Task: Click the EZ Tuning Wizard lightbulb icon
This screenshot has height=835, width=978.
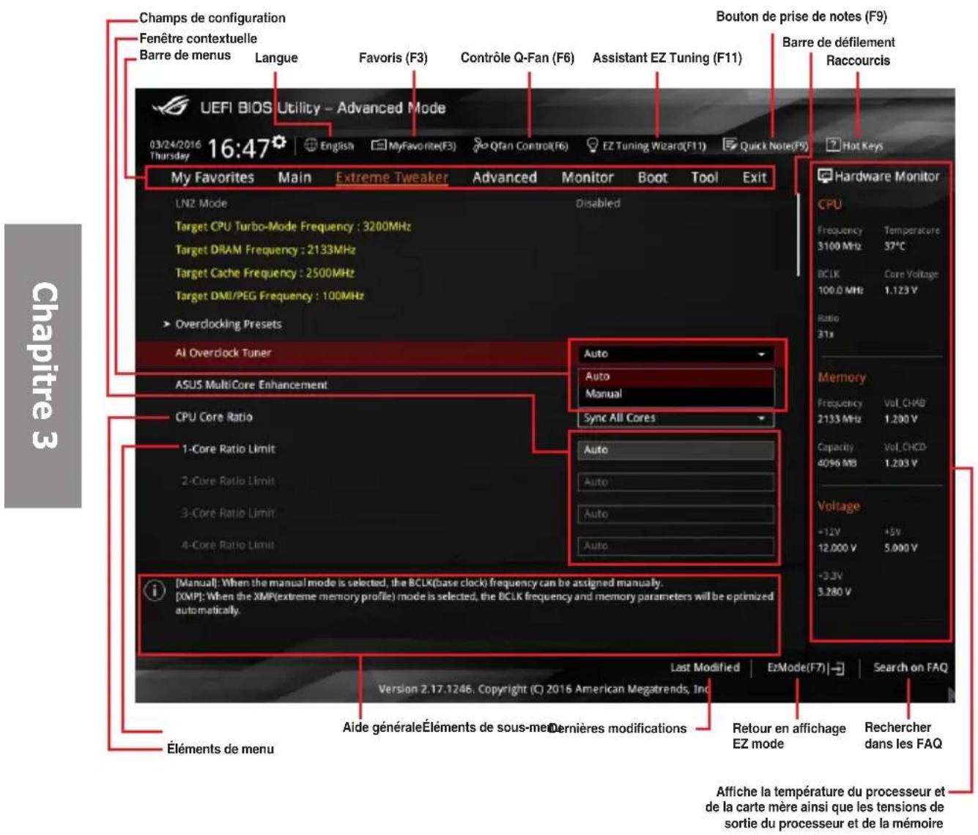Action: [x=593, y=145]
